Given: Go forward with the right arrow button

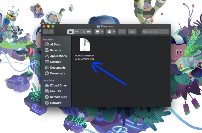Looking at the screenshot, I should coord(51,32).
